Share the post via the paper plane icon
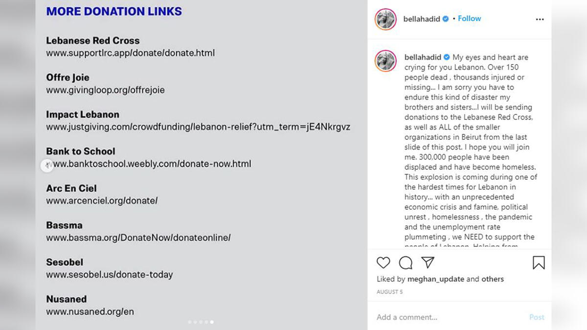This screenshot has width=587, height=330. (x=427, y=263)
